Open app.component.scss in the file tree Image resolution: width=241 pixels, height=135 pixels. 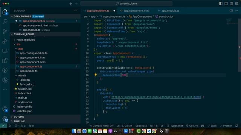pos(33,62)
